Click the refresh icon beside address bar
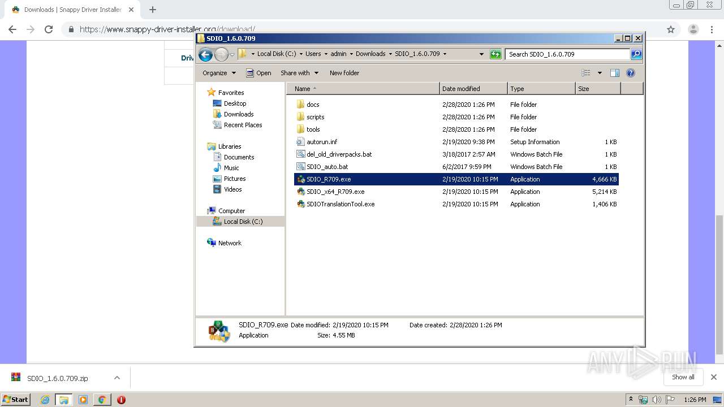Image resolution: width=724 pixels, height=407 pixels. [495, 54]
